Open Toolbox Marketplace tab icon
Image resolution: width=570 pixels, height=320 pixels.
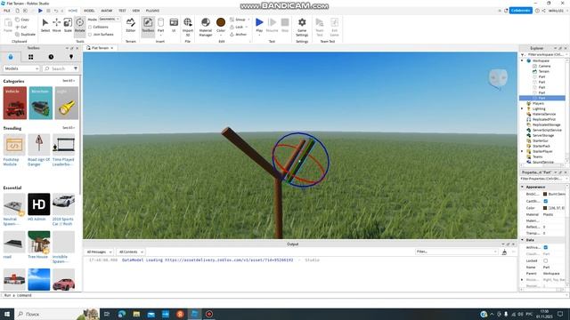click(11, 57)
